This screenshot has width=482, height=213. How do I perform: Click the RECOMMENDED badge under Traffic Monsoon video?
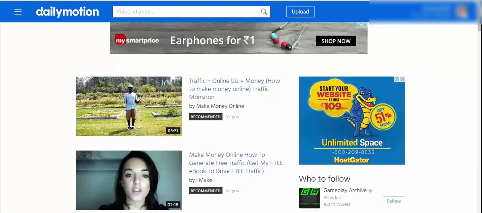pos(206,117)
